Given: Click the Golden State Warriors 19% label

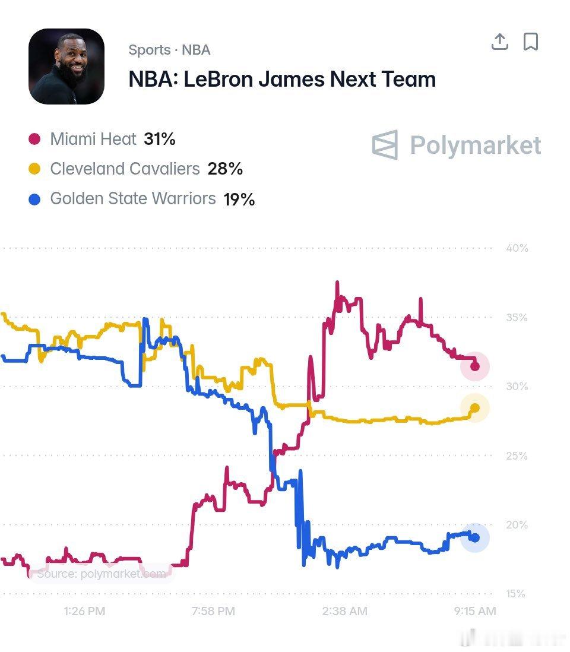Looking at the screenshot, I should click(x=152, y=199).
